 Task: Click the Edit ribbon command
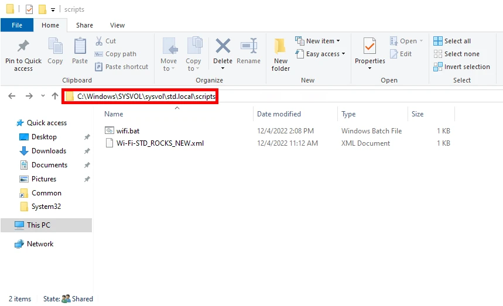click(401, 54)
